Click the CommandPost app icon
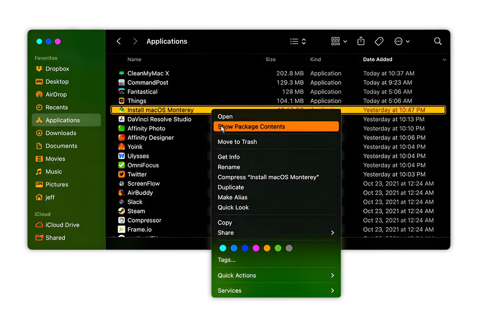This screenshot has width=478, height=318. [121, 82]
